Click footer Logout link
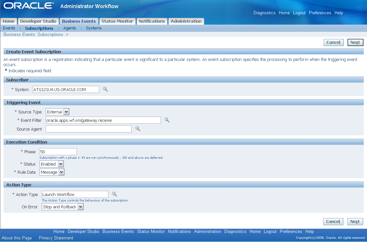Image resolution: width=367 pixels, height=242 pixels. (x=270, y=232)
